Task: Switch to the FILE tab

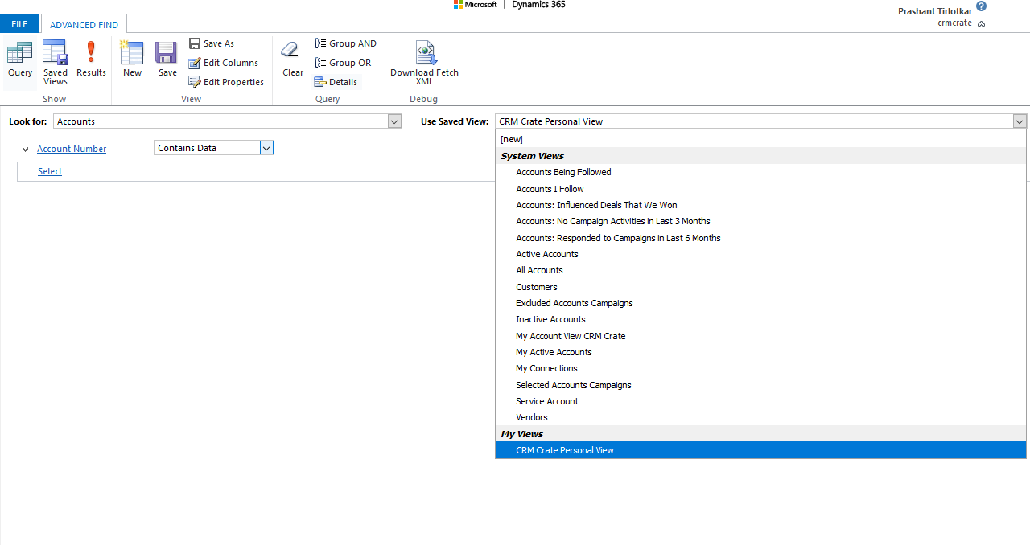Action: (x=19, y=23)
